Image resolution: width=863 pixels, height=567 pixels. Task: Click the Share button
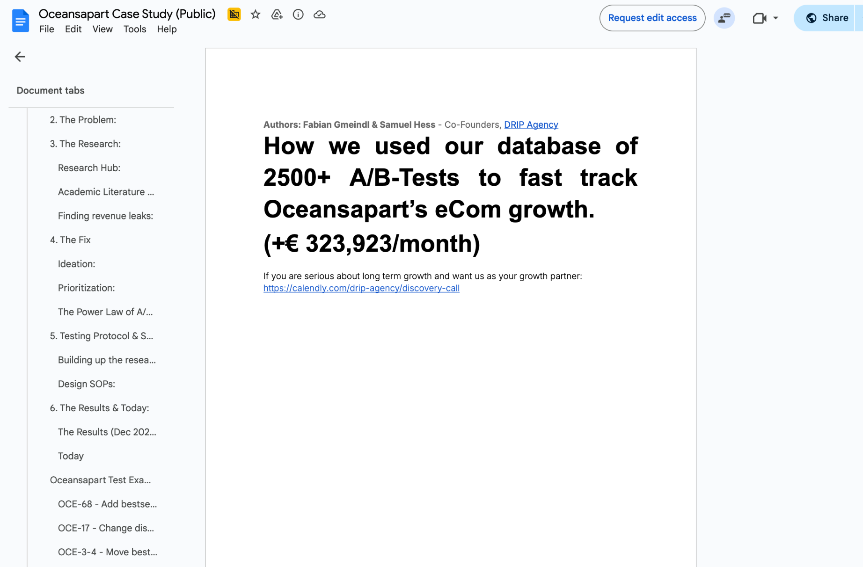(827, 18)
